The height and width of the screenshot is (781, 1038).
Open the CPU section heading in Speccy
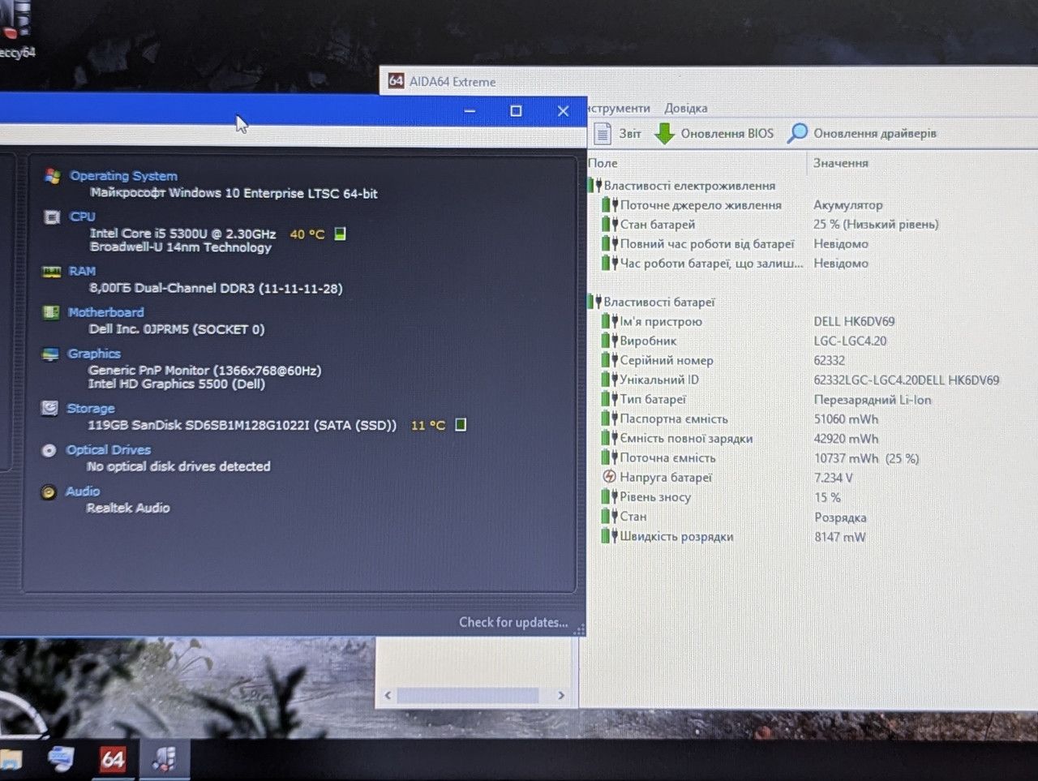click(x=83, y=217)
